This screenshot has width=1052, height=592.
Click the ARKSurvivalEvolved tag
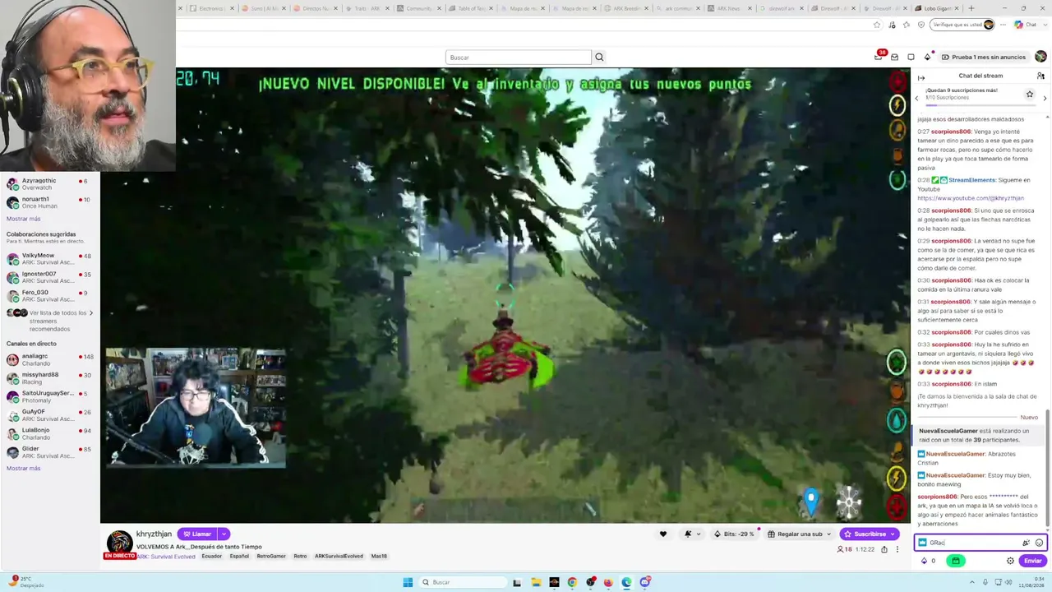339,557
